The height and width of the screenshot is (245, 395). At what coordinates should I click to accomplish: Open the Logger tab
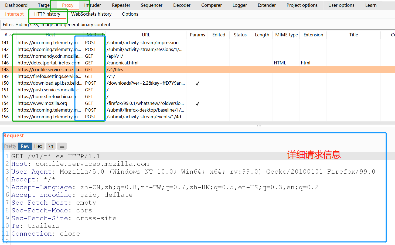coord(240,5)
